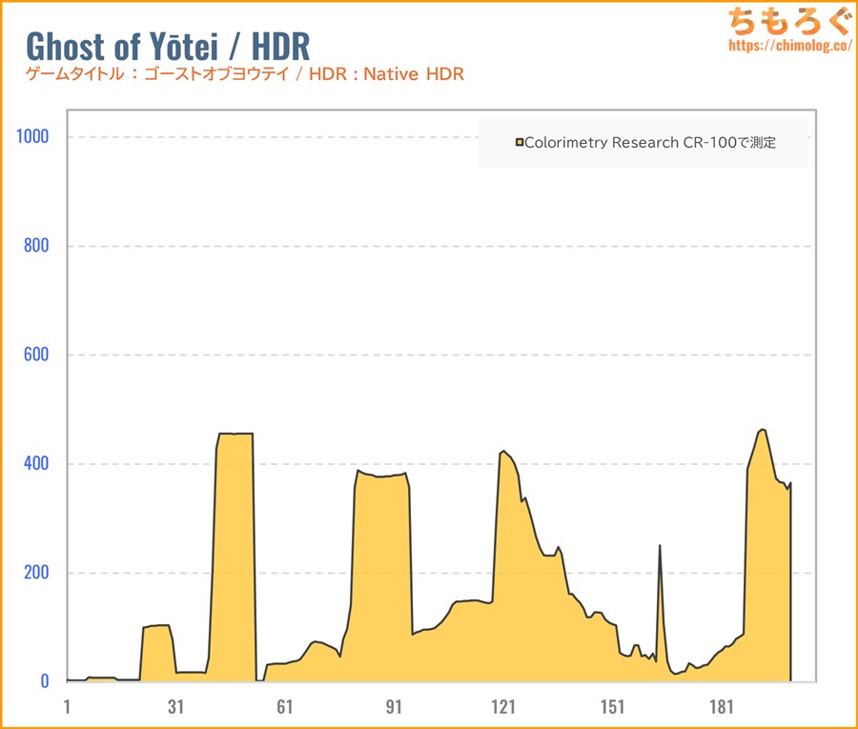Click the yellow legend marker icon
858x729 pixels.
coord(520,143)
